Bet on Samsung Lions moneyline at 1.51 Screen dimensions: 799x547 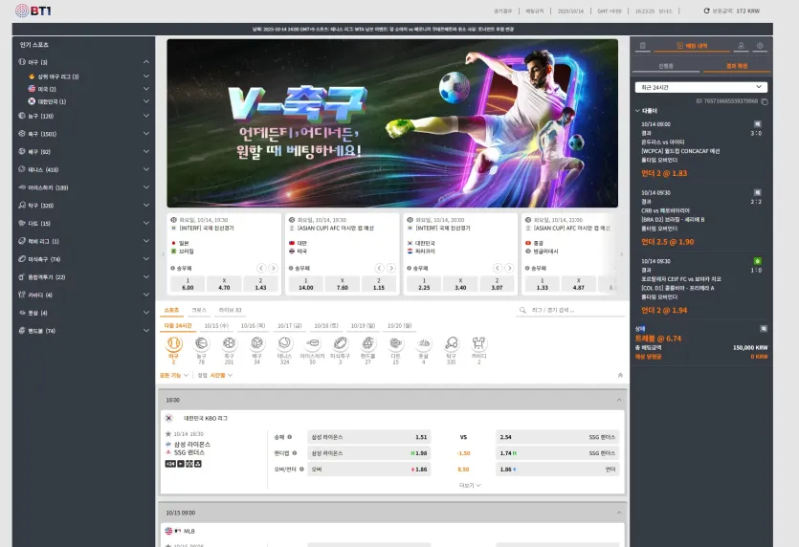(x=369, y=437)
